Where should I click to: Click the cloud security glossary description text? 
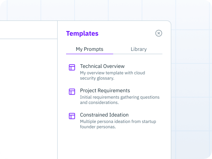(112, 76)
